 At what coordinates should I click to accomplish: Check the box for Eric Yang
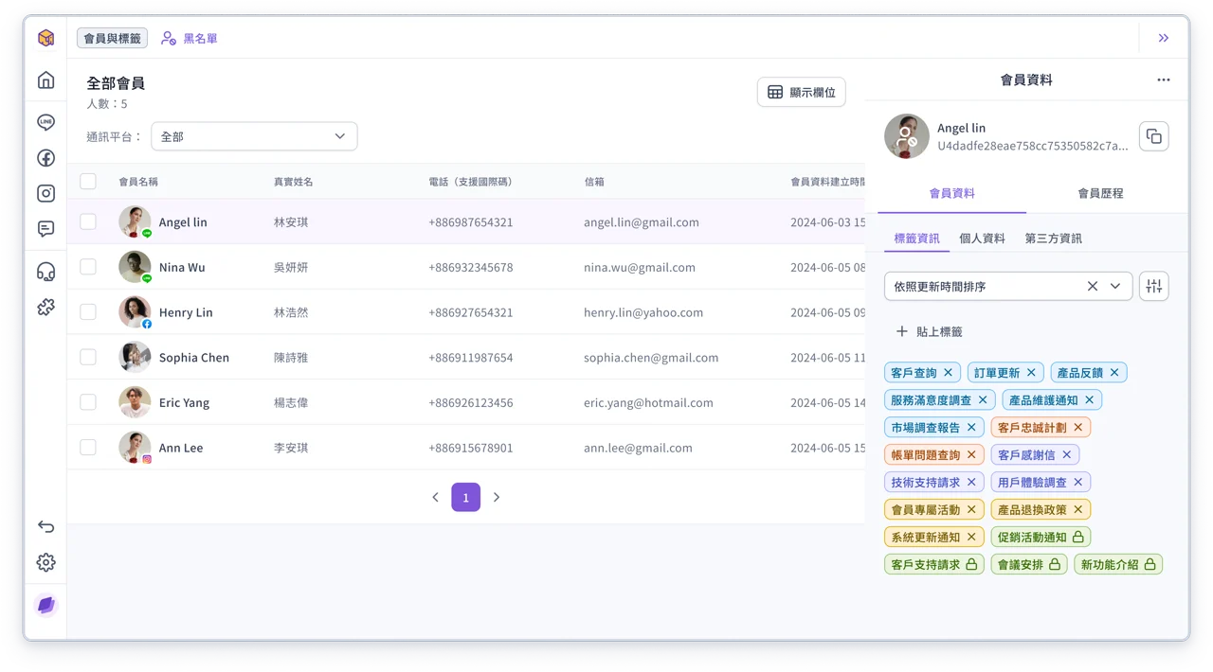tap(88, 402)
